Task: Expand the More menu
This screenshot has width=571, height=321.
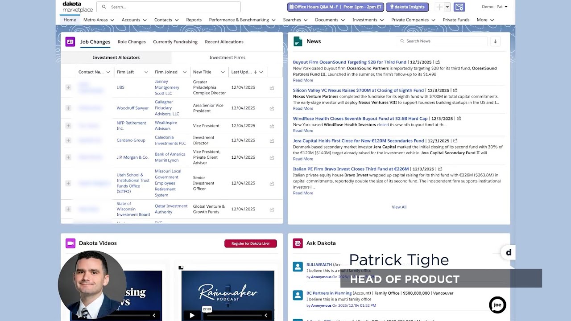Action: [x=485, y=20]
